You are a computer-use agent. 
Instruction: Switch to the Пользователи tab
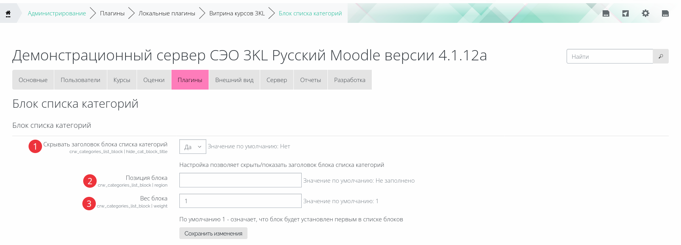(x=80, y=80)
